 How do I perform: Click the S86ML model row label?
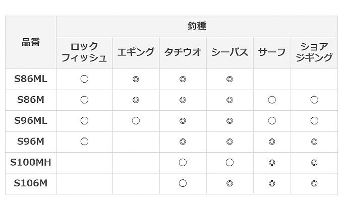click(x=31, y=79)
